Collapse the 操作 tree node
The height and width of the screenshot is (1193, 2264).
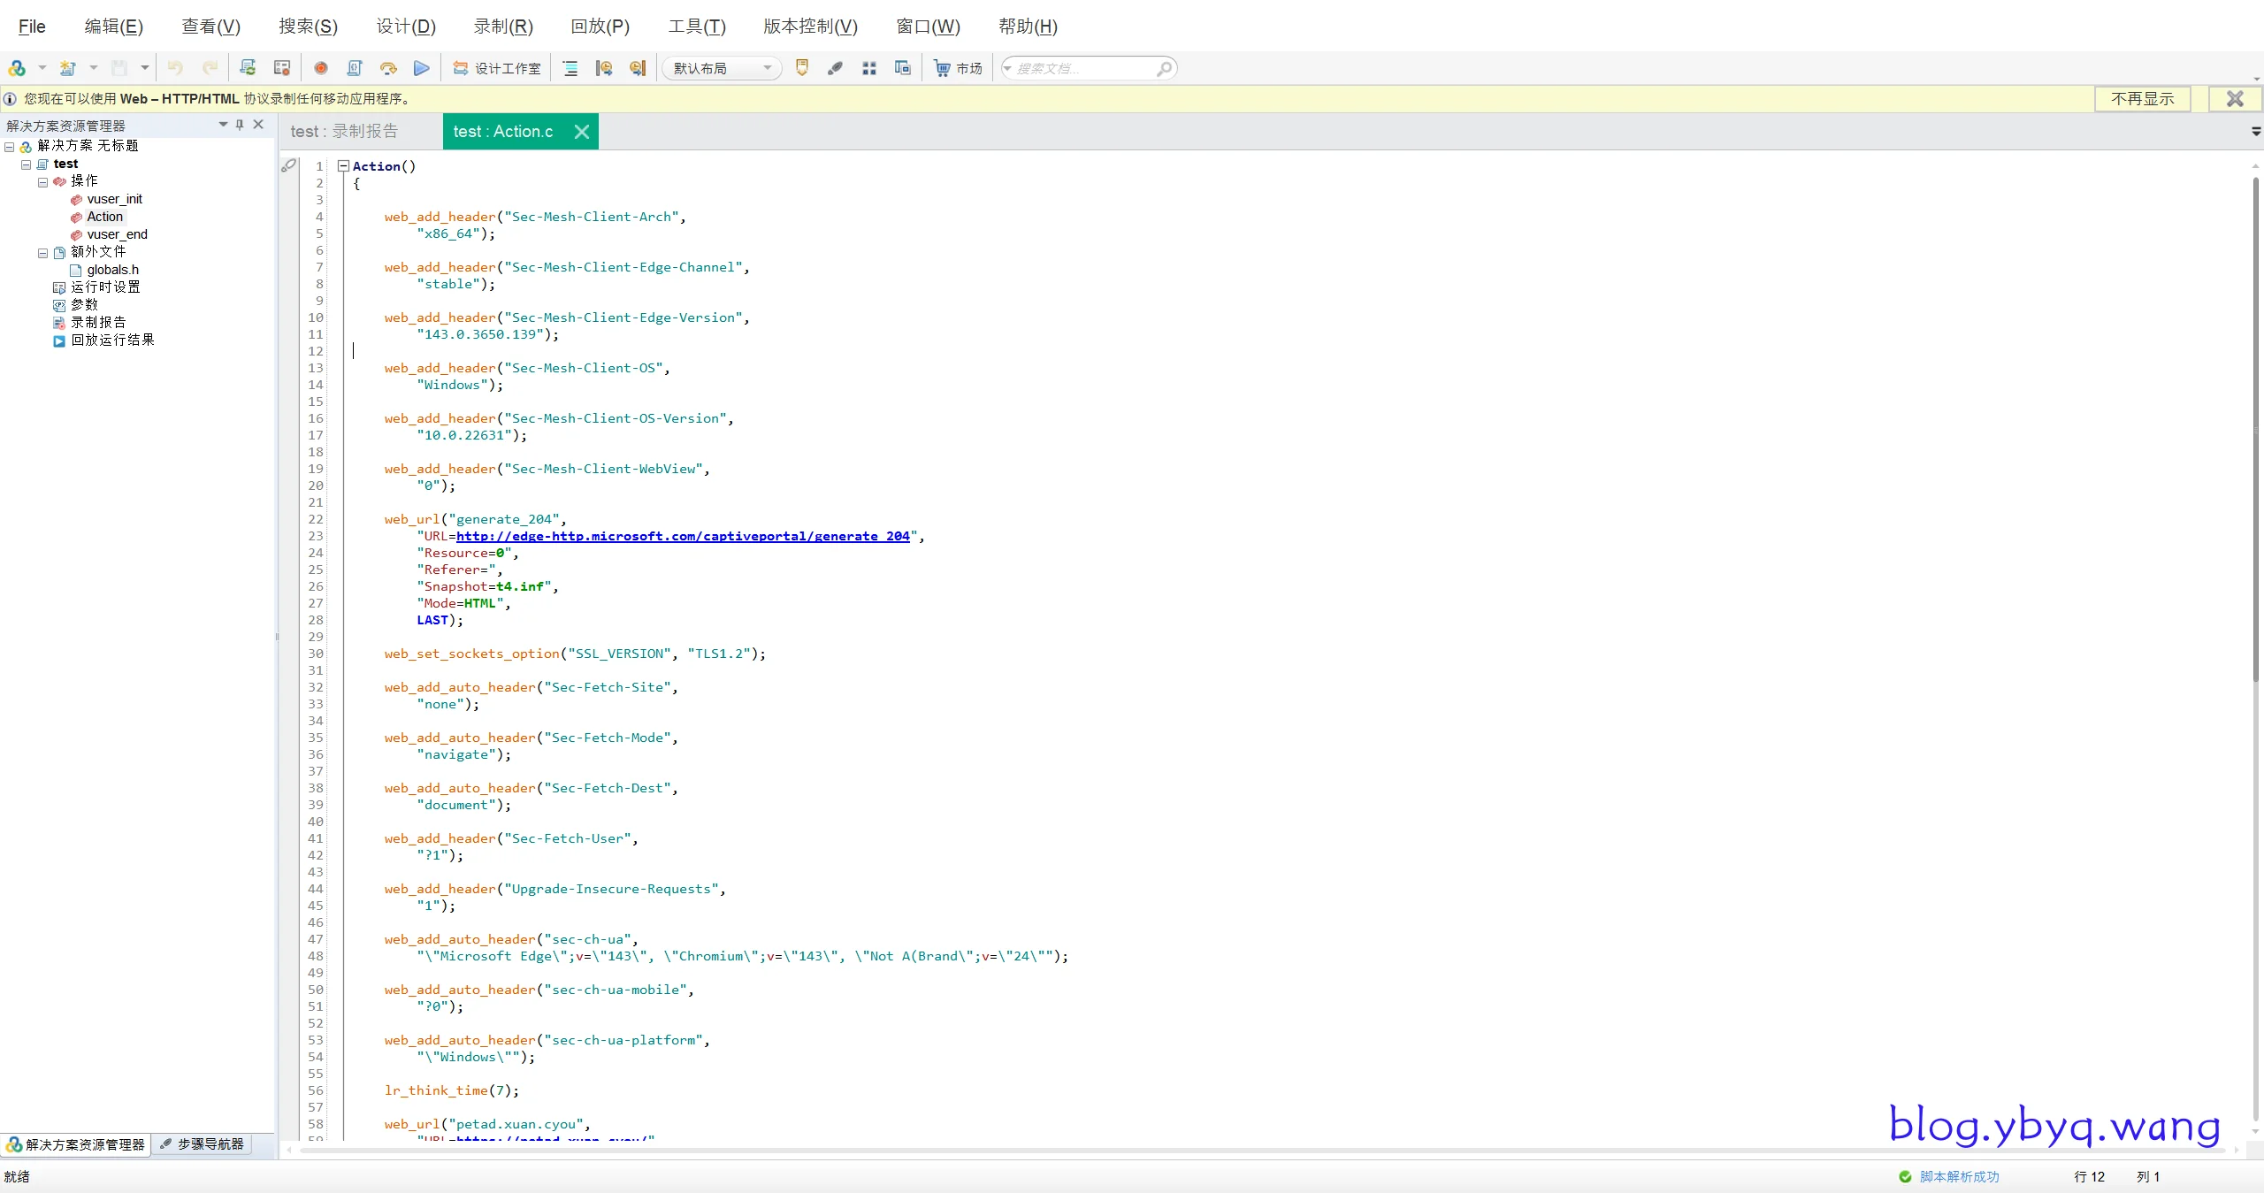click(x=42, y=182)
